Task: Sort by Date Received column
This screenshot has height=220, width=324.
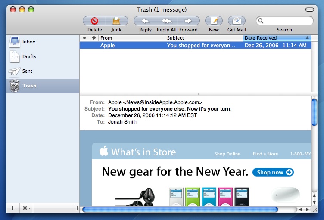Action: (277, 38)
